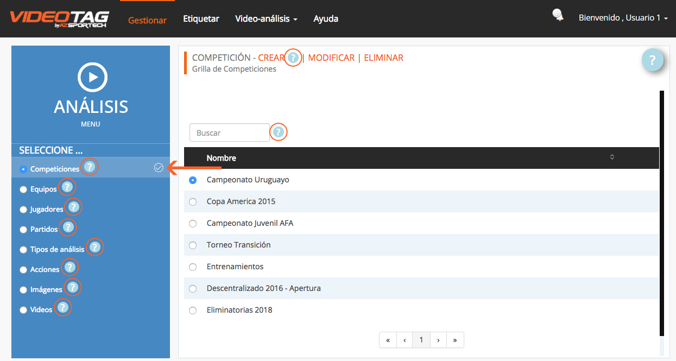The width and height of the screenshot is (676, 361).
Task: Click the help icon beside the Buscar field
Action: (279, 132)
